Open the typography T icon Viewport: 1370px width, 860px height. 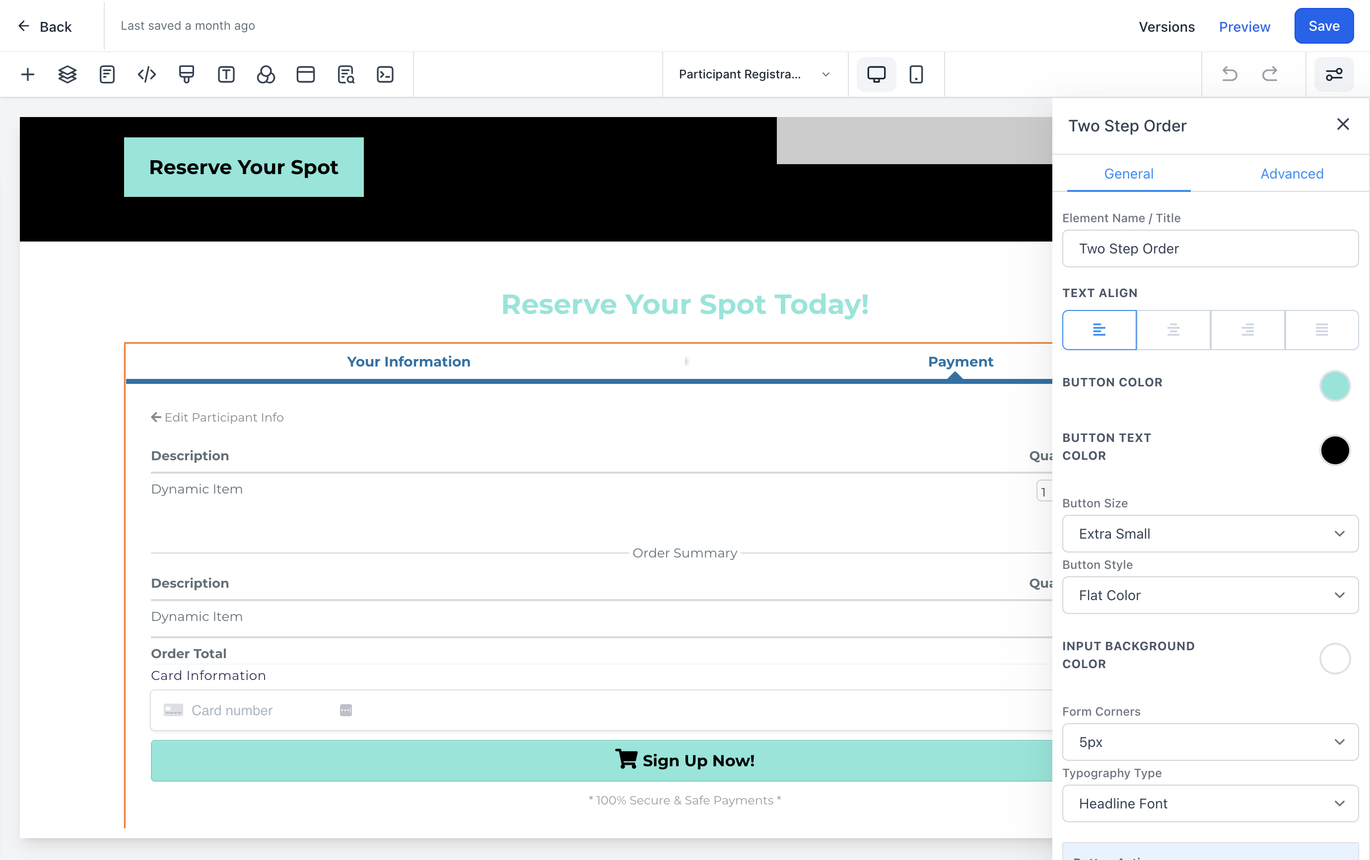point(226,74)
